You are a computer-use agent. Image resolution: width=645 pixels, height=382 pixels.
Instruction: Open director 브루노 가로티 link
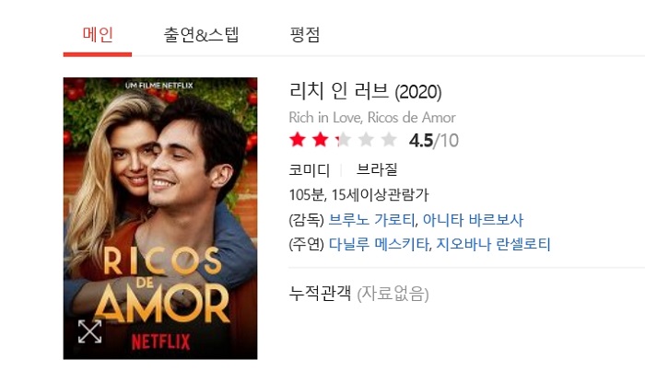(x=371, y=220)
